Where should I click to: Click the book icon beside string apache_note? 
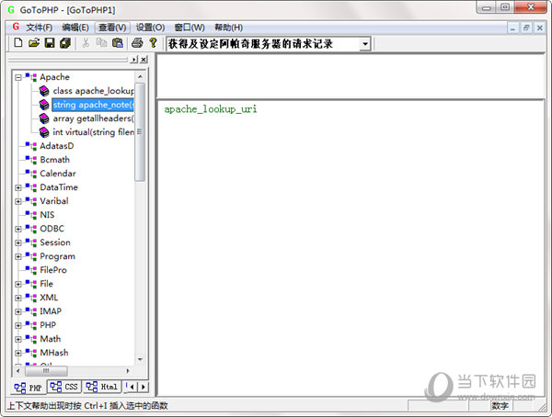[44, 105]
